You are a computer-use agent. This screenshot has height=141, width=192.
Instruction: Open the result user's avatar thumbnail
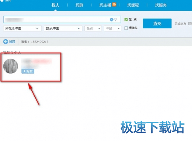11,66
